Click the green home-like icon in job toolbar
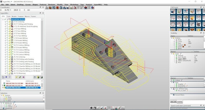Viewport: 205px width, 110px height. 20,77
